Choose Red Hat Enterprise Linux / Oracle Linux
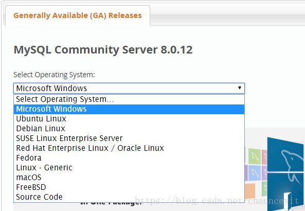 coord(129,148)
